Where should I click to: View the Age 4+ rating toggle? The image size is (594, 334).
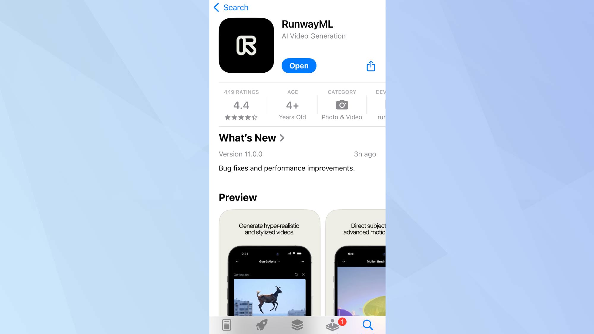click(x=292, y=105)
